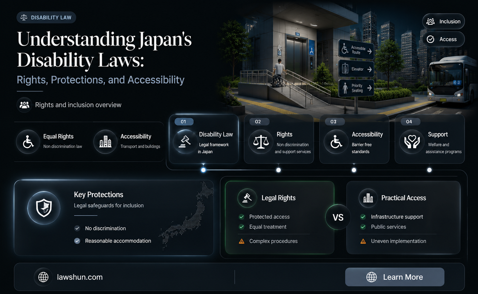Click the scales icon in Disability Law badge

(24, 18)
